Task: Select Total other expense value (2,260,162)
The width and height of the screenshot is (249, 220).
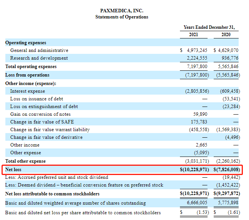Action: [x=228, y=161]
